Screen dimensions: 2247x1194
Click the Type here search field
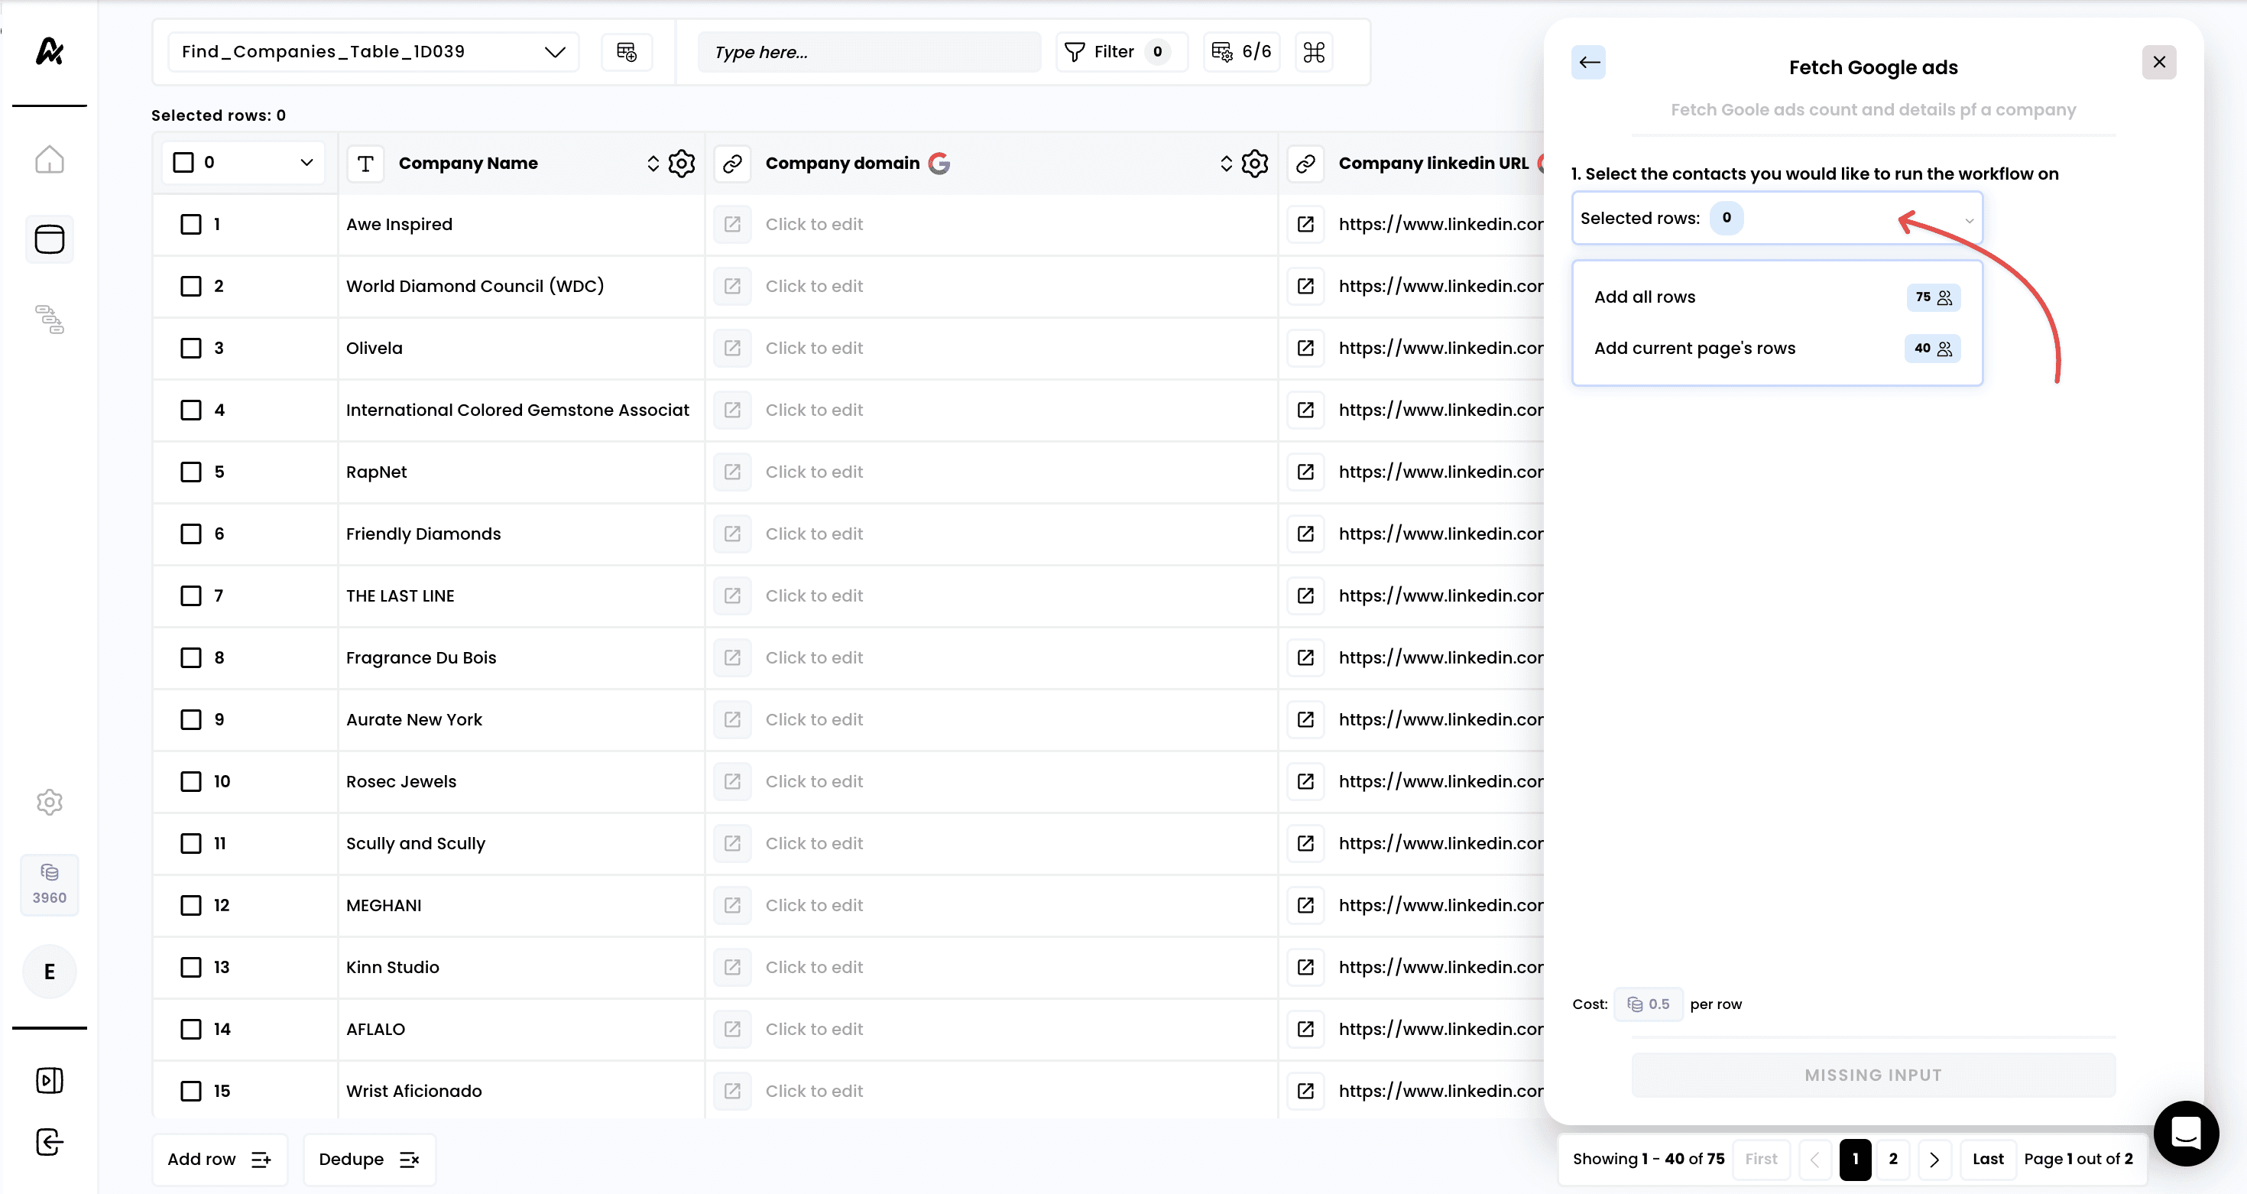[x=868, y=51]
